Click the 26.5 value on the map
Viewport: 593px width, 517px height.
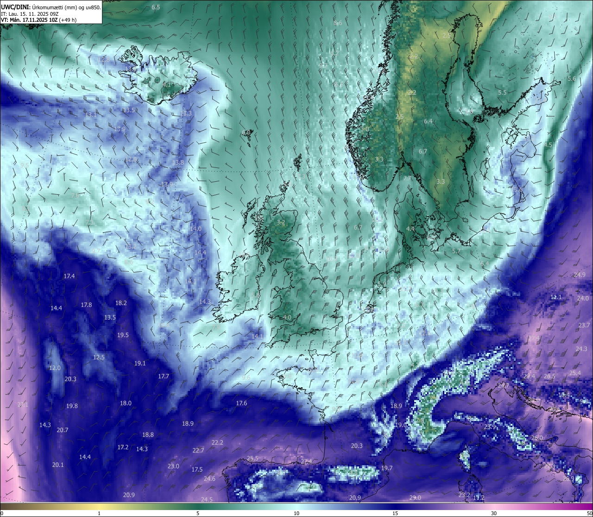549,376
